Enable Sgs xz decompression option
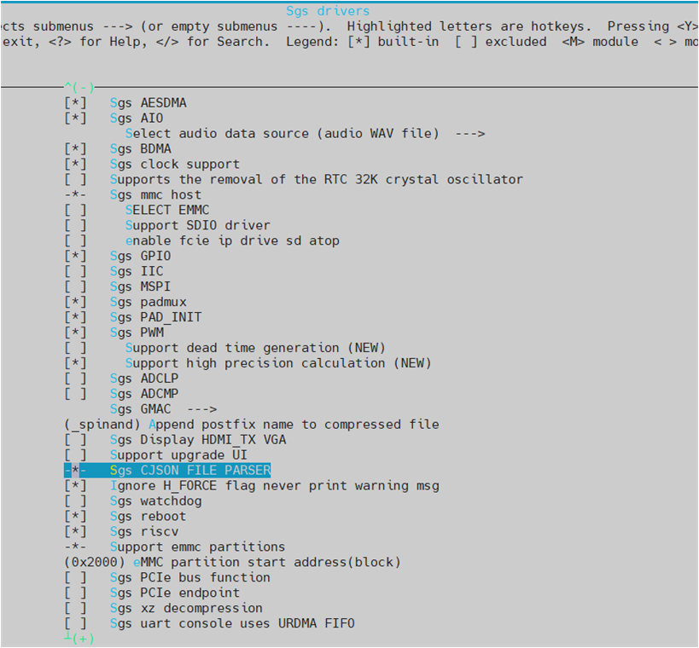This screenshot has height=648, width=699. pos(75,609)
